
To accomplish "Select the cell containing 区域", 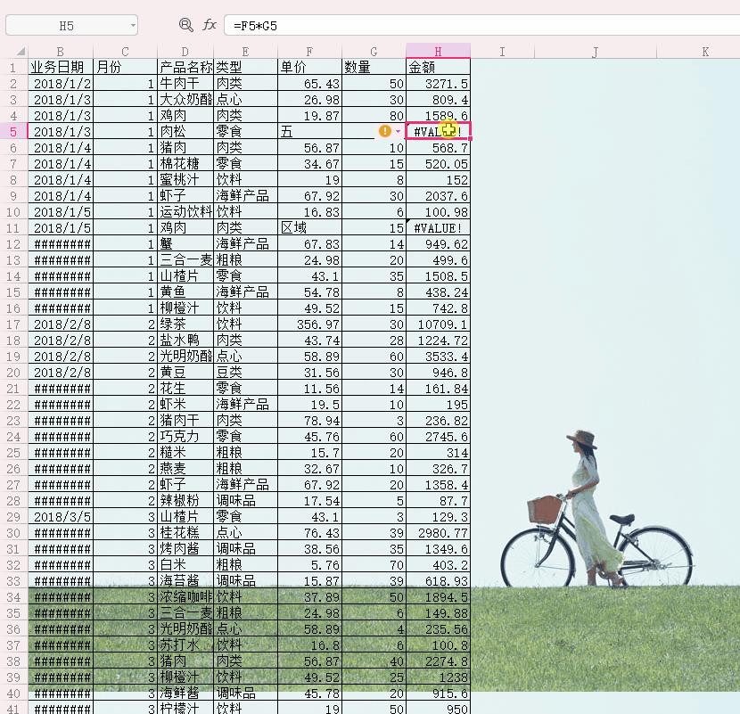I will (309, 228).
